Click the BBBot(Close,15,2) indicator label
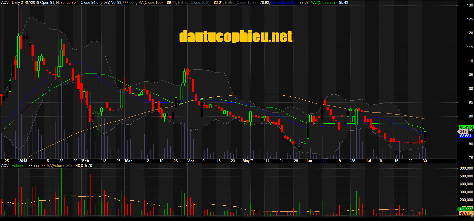Image resolution: width=474 pixels, height=221 pixels. pos(240,3)
